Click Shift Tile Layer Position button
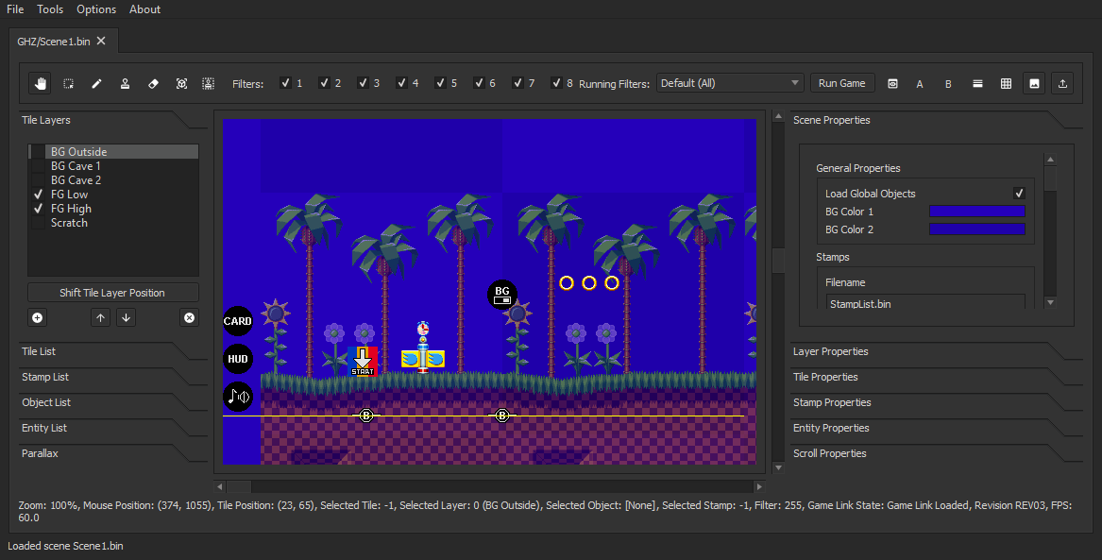This screenshot has height=560, width=1102. 112,293
